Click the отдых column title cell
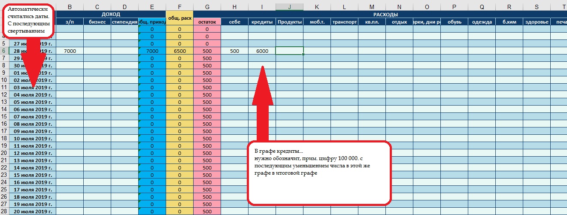The width and height of the screenshot is (567, 215). [x=399, y=22]
